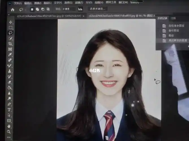Select the Pen tool

(9, 104)
